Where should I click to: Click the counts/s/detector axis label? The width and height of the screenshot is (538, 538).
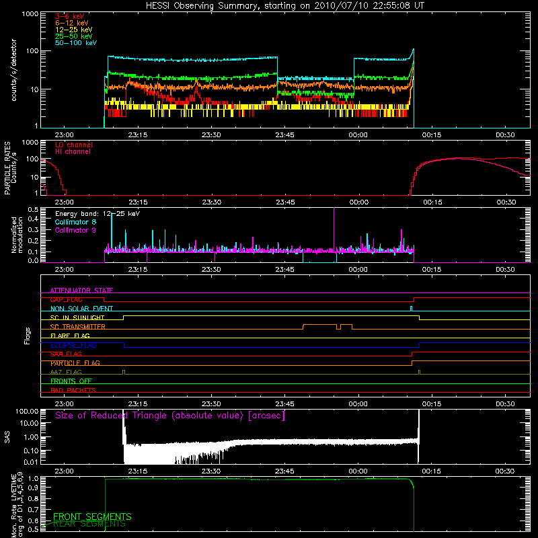[14, 70]
